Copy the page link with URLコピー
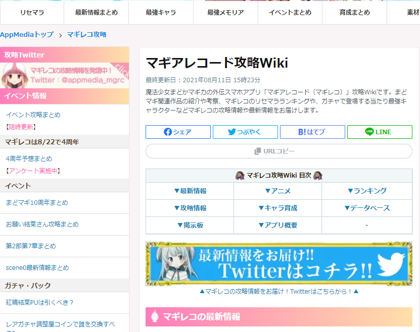 click(279, 151)
